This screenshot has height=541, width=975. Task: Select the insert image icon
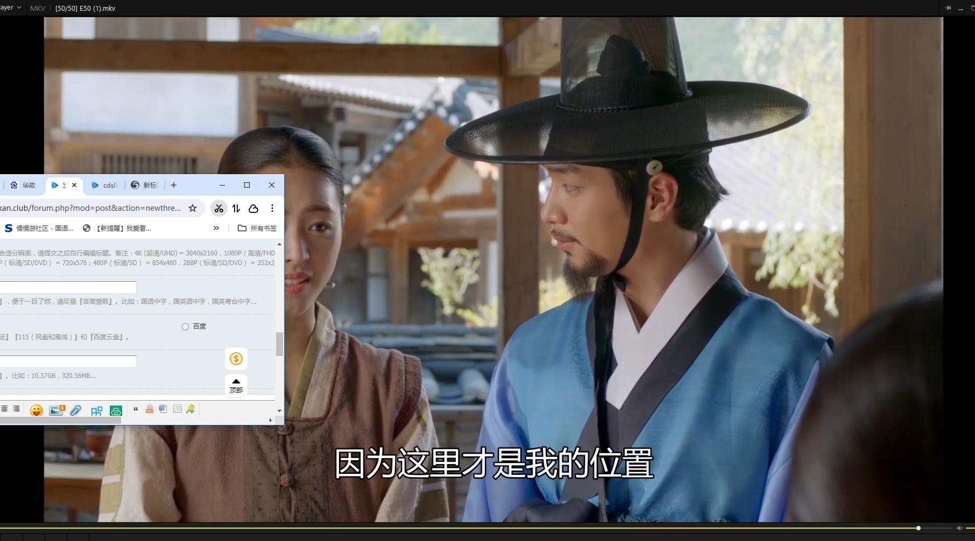(56, 410)
